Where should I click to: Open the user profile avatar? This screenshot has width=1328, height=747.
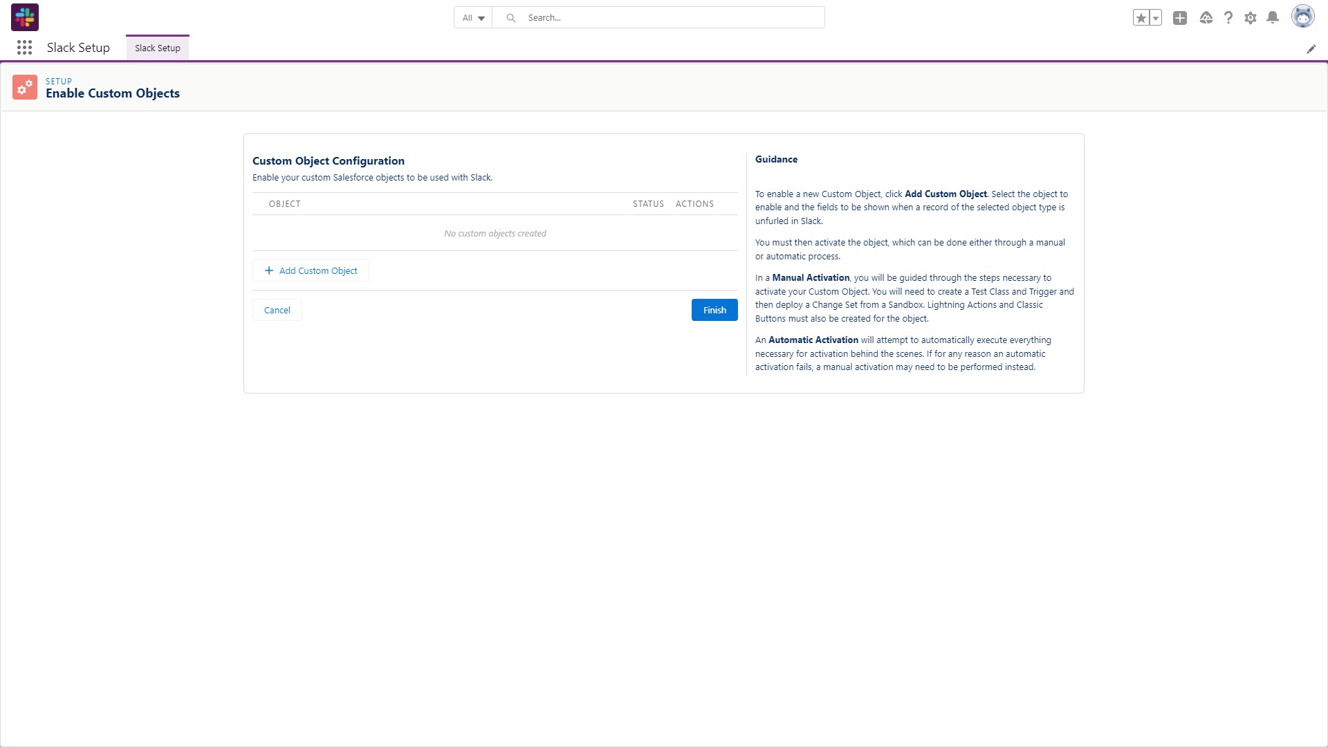pyautogui.click(x=1303, y=17)
